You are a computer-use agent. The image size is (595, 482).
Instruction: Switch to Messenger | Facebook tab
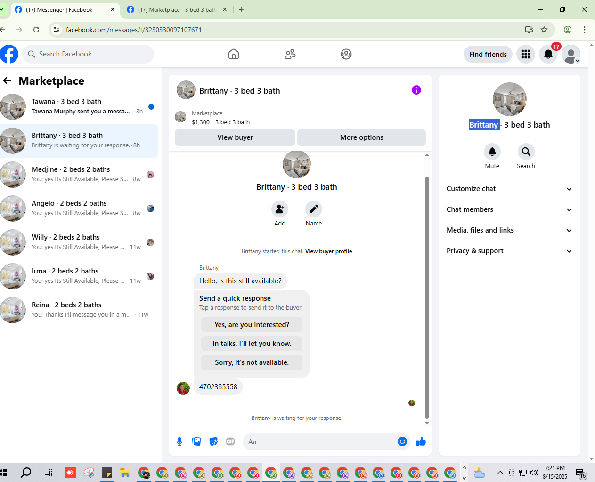click(x=65, y=9)
